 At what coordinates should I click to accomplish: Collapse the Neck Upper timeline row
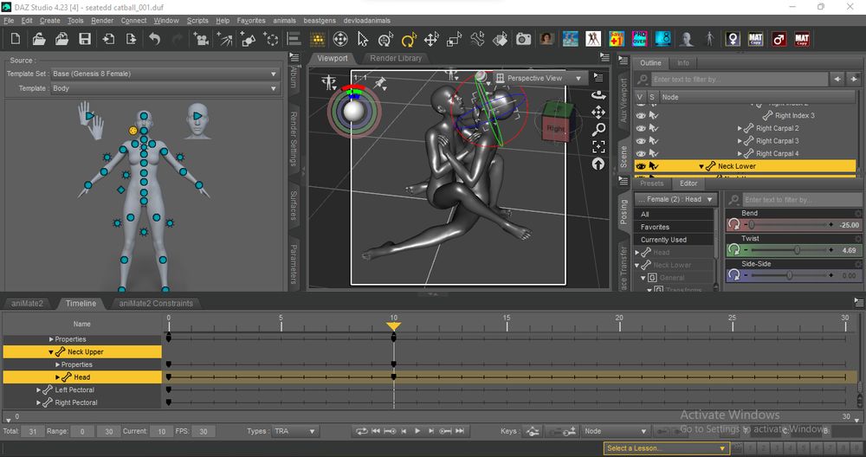click(x=51, y=352)
